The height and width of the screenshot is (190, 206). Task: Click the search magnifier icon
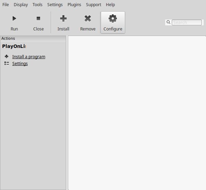point(168,22)
